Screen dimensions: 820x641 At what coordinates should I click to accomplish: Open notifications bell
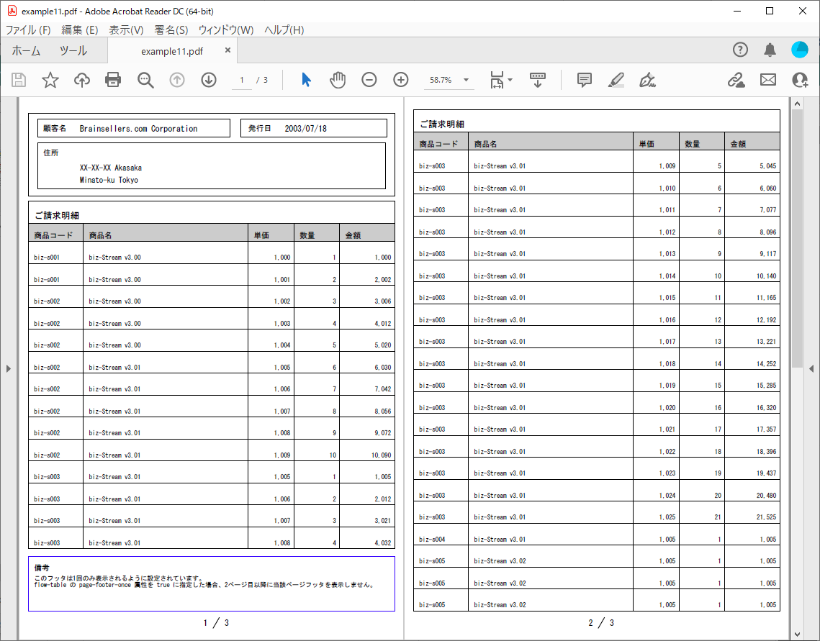pos(770,50)
